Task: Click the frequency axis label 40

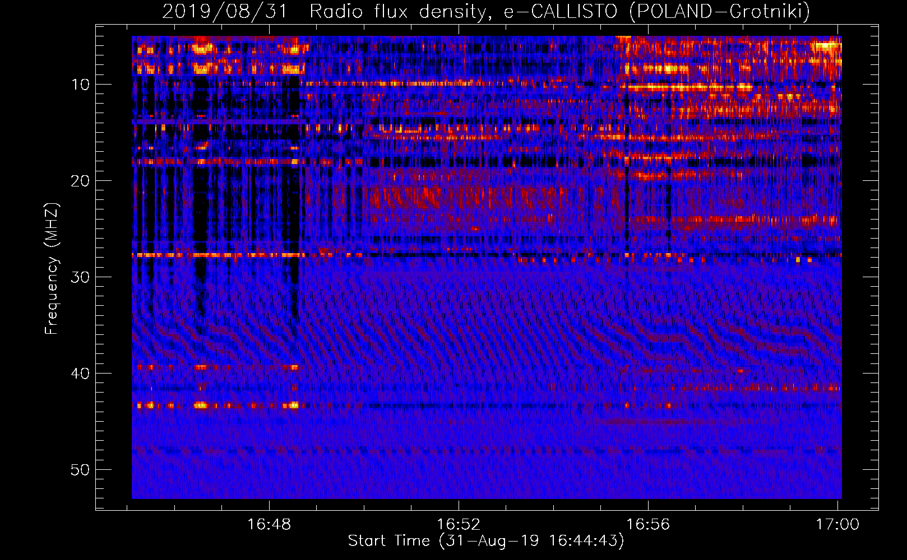Action: pos(81,374)
